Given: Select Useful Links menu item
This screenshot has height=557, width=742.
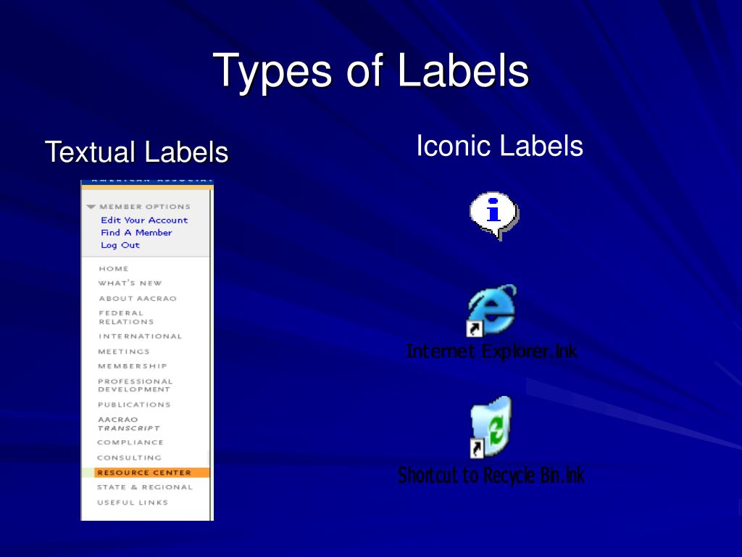Looking at the screenshot, I should (133, 503).
